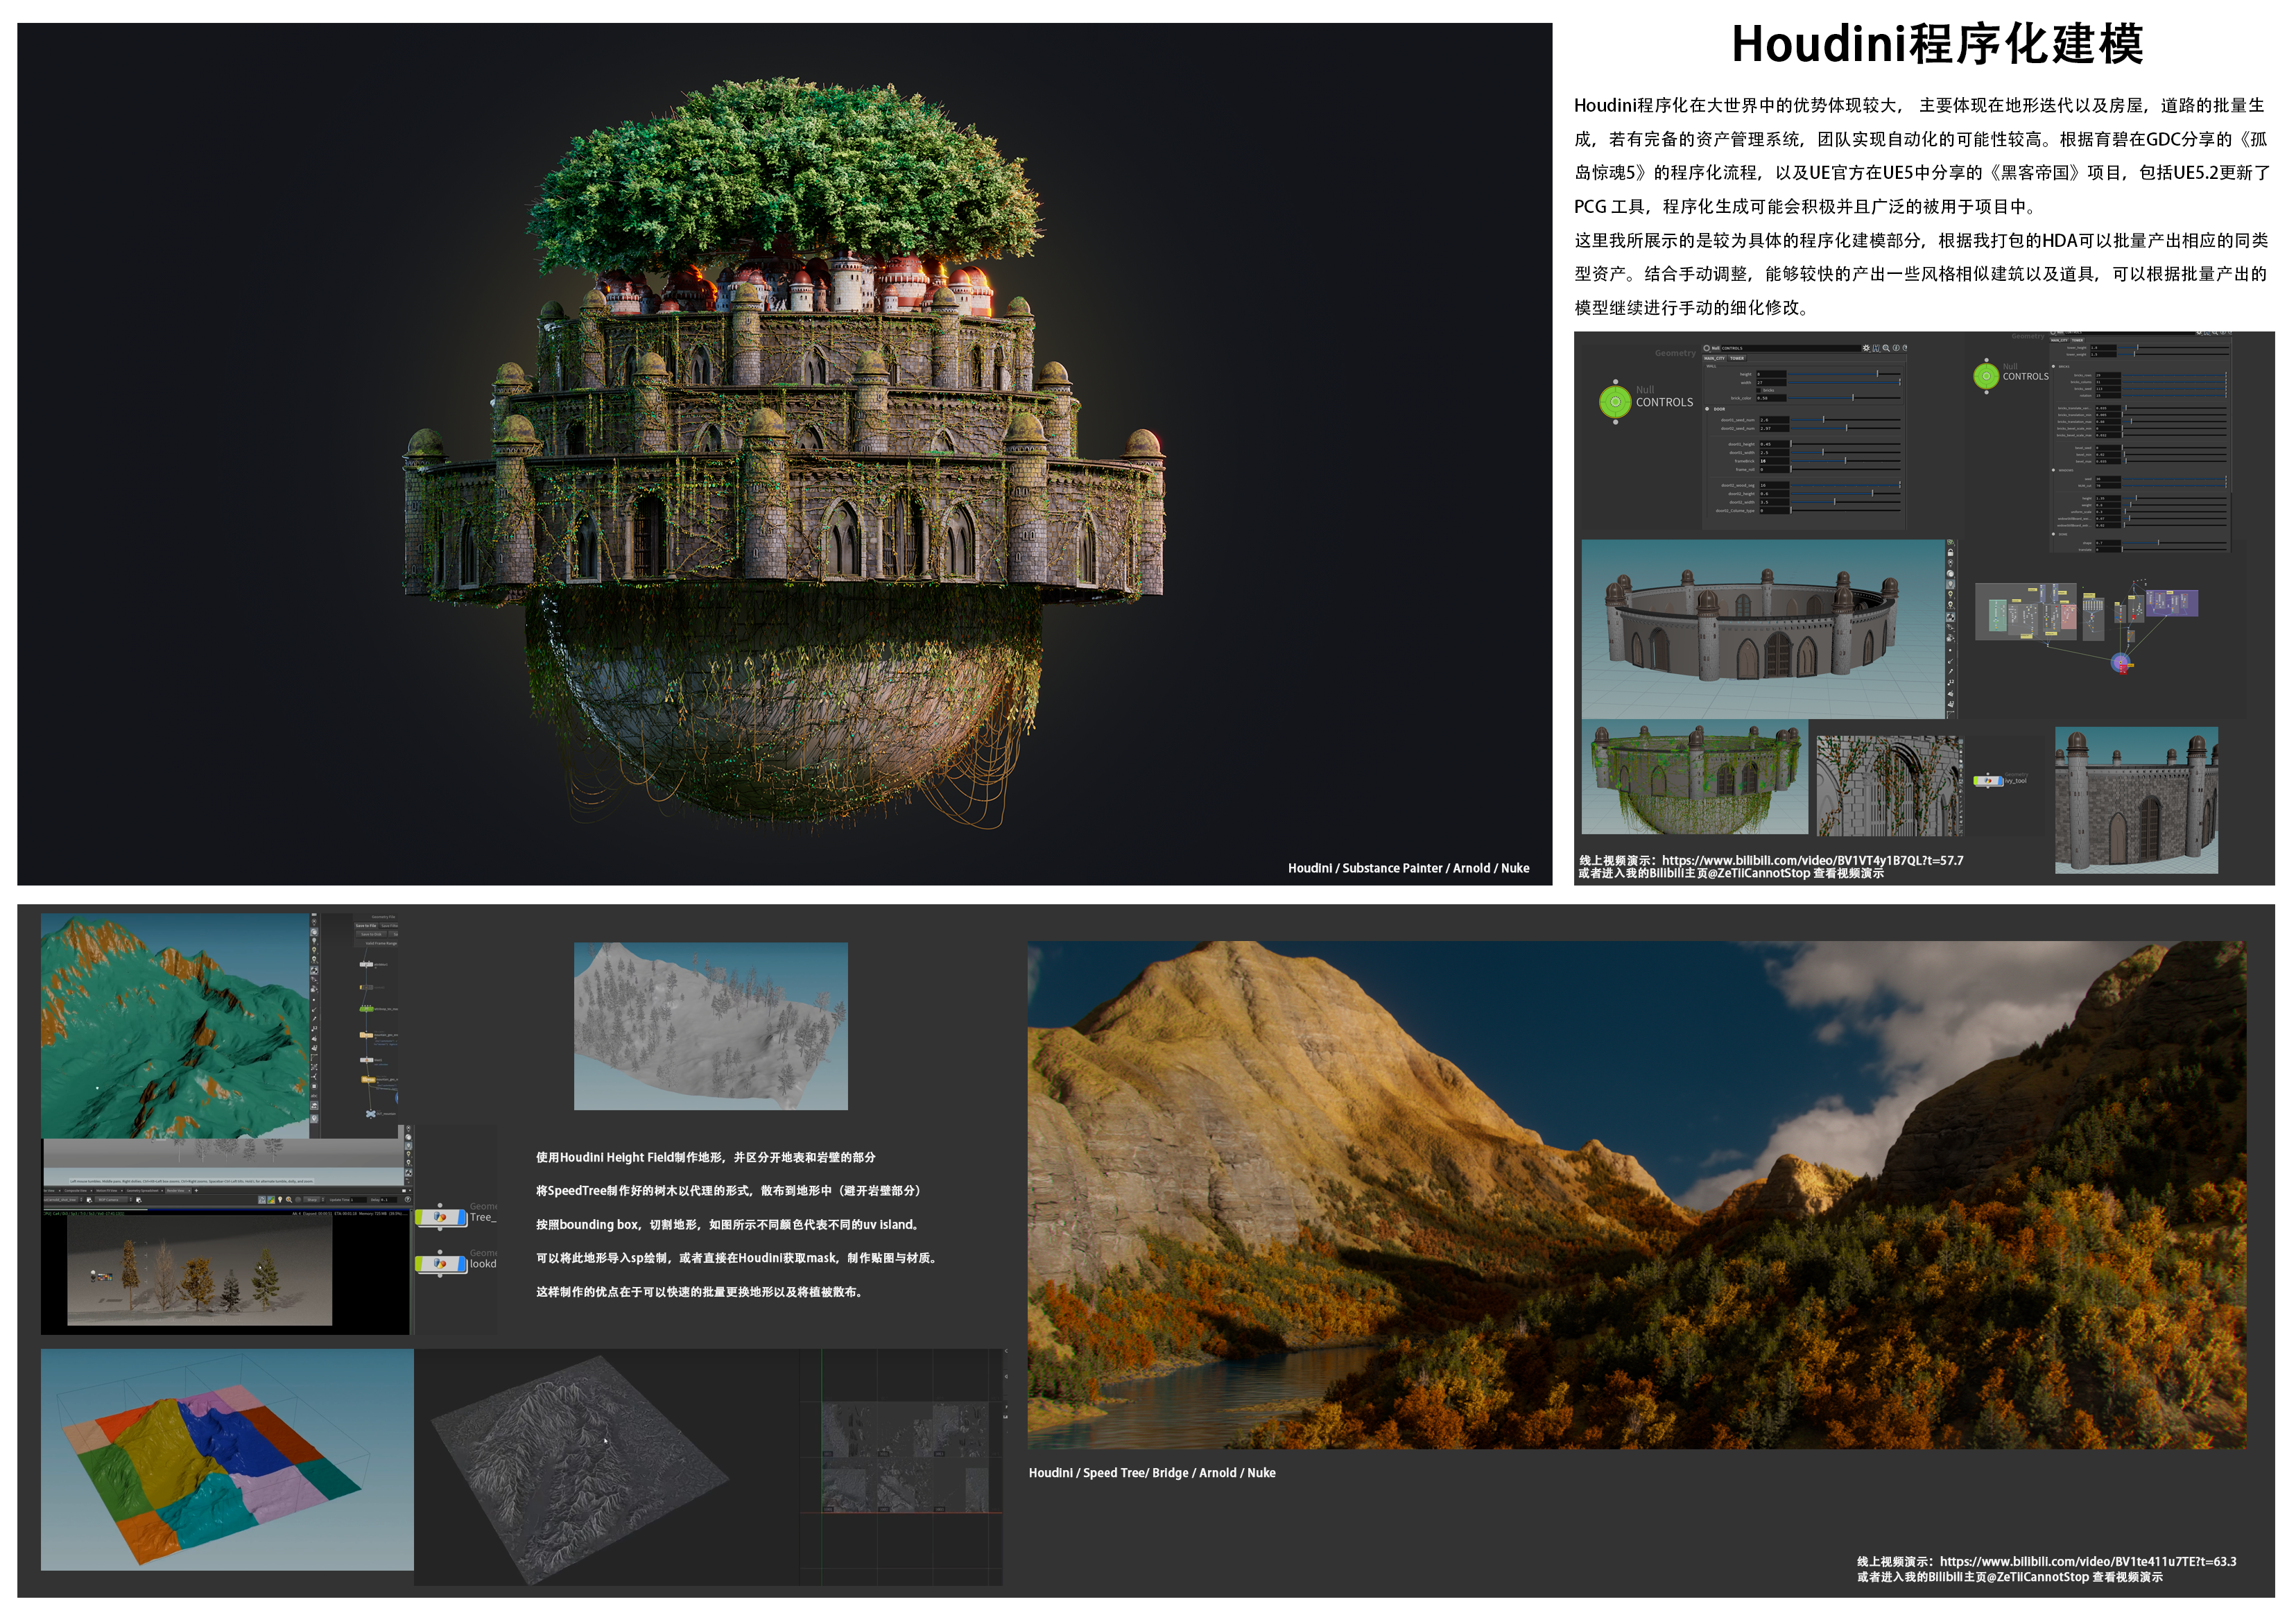Click the Delay field showing 0.1
Image resolution: width=2296 pixels, height=1622 pixels.
(x=389, y=1200)
